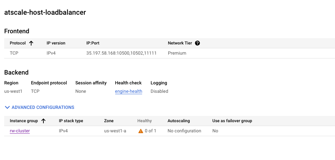
Task: Click the Healthy column header
Action: tap(145, 121)
